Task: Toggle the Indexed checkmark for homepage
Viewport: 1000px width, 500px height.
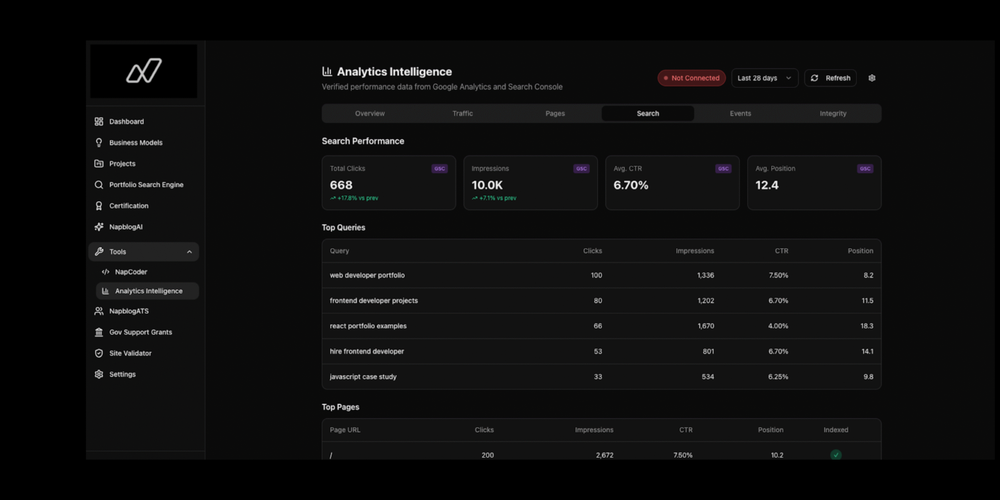Action: [836, 455]
